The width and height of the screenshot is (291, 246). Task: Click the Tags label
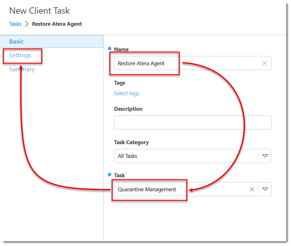pyautogui.click(x=120, y=83)
